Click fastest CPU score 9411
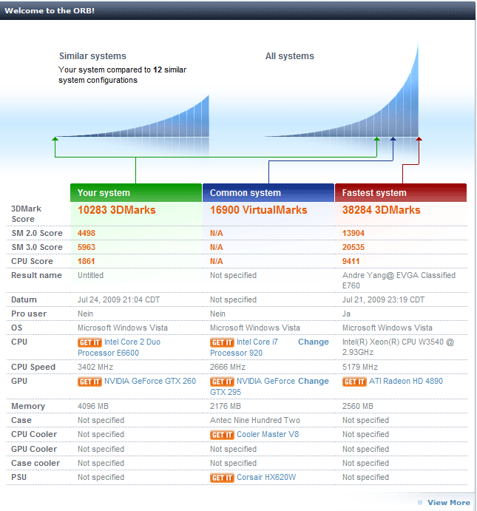Viewport: 477px width, 511px height. coord(351,261)
